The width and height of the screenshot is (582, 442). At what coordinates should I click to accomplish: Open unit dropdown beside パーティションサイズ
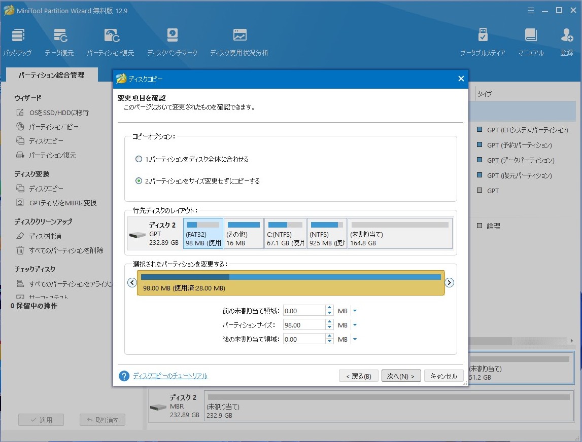(x=355, y=325)
